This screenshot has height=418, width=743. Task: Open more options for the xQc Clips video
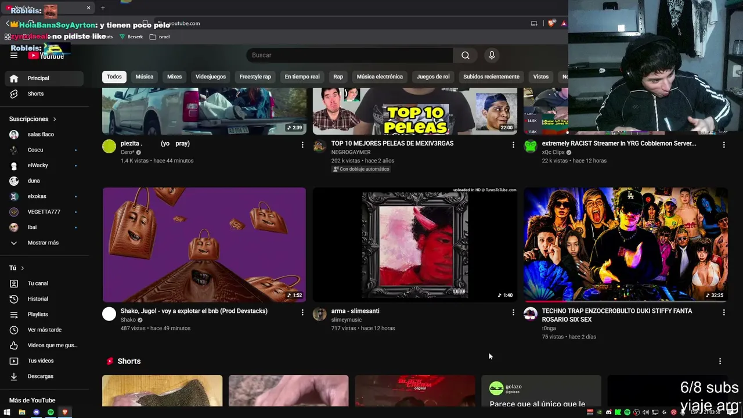tap(724, 145)
